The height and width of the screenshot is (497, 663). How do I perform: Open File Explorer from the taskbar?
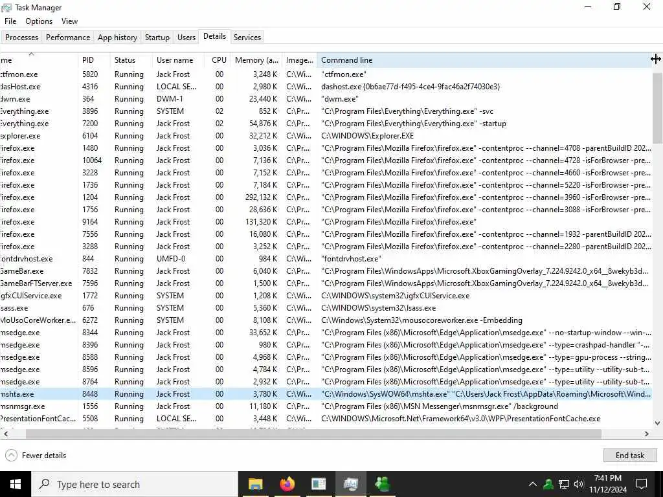tap(255, 484)
